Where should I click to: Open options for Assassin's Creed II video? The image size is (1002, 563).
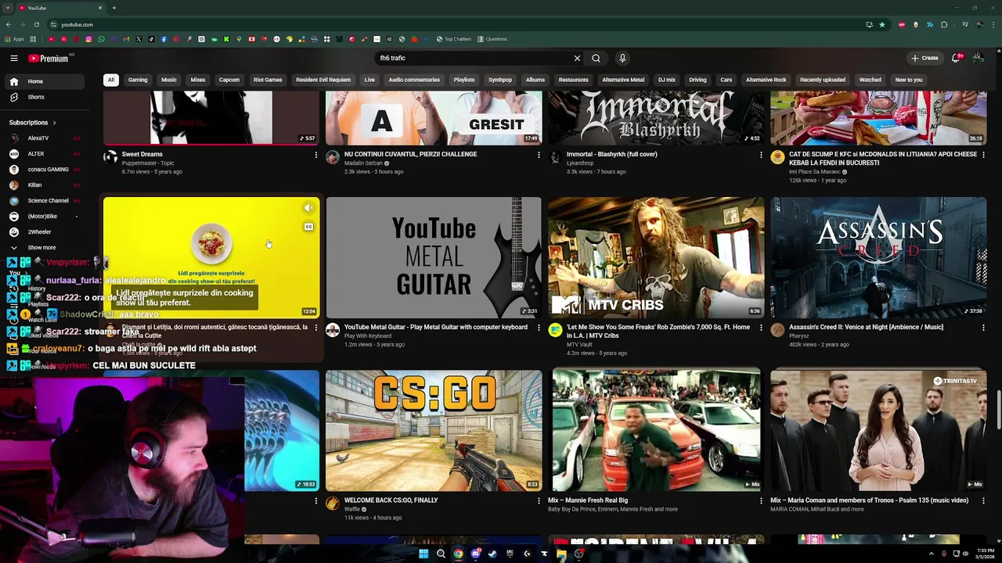[983, 328]
